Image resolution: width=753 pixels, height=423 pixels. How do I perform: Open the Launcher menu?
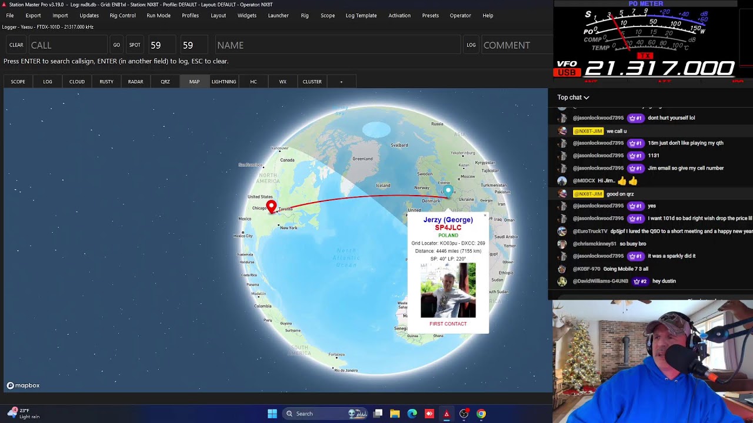tap(278, 15)
